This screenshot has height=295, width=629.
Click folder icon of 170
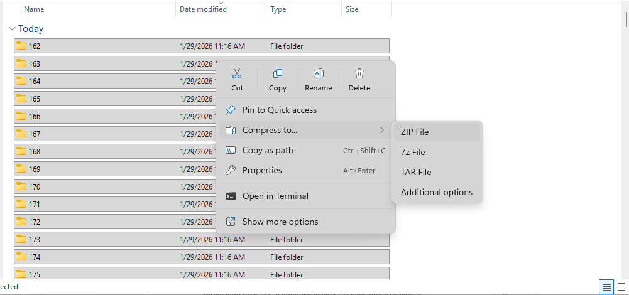(21, 187)
